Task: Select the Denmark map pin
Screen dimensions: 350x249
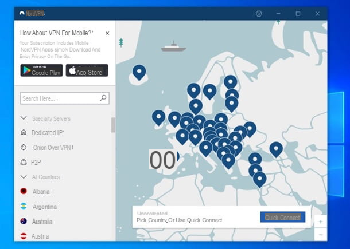Action: 196,107
